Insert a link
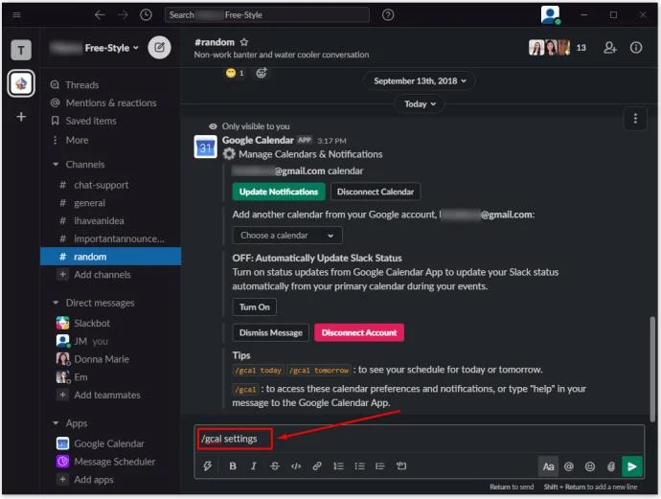 (x=317, y=466)
